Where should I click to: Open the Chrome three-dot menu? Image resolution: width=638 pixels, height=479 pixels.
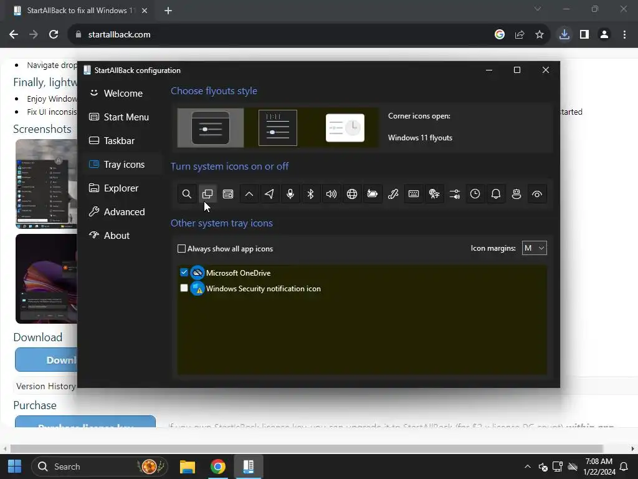tap(624, 35)
